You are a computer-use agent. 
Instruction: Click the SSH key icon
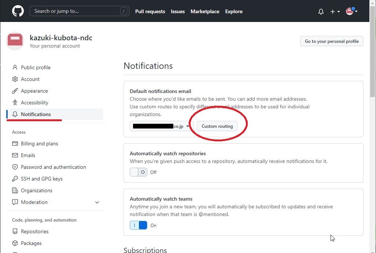coord(15,179)
